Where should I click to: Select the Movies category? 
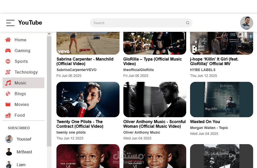pos(23,104)
